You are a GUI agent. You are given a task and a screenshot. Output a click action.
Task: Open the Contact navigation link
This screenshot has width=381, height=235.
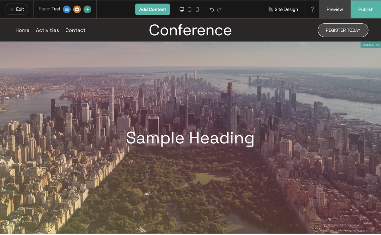pos(75,30)
